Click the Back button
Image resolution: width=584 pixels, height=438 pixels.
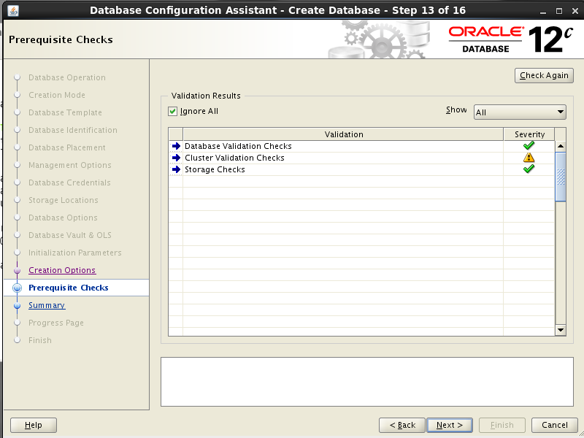402,425
